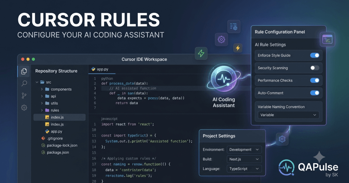The image size is (349, 183).
Task: Expand the components folder chevron
Action: pos(42,89)
